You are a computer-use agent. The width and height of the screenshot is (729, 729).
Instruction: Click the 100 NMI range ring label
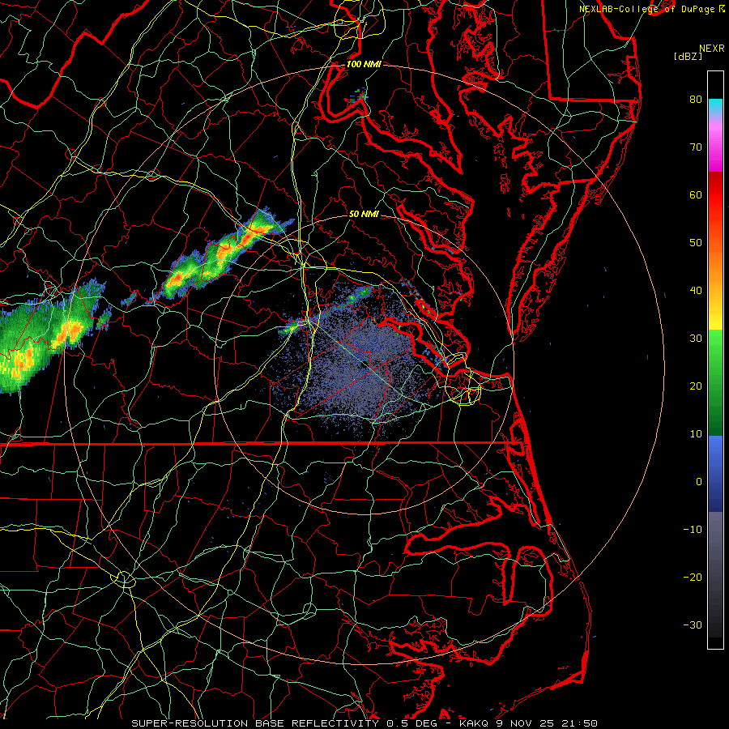[x=364, y=64]
